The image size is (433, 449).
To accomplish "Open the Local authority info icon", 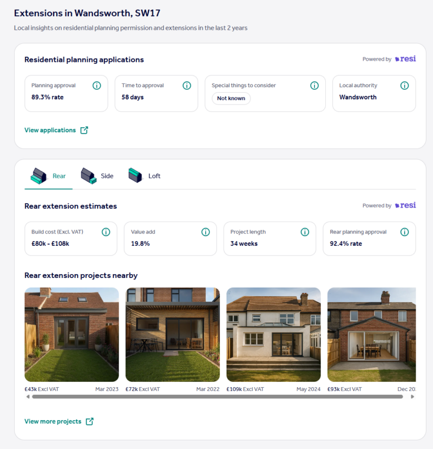I will pyautogui.click(x=404, y=86).
